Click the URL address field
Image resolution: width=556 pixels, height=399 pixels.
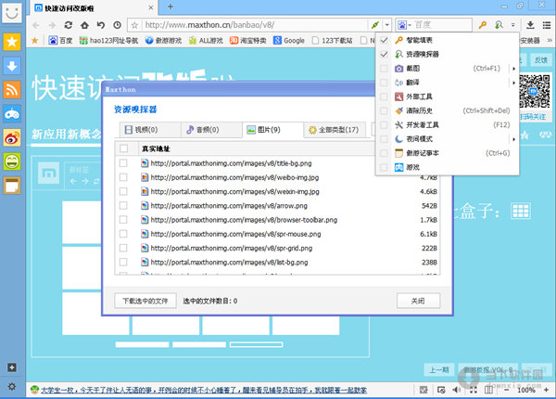click(x=254, y=25)
